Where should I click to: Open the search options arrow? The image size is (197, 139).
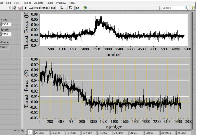click(160, 8)
